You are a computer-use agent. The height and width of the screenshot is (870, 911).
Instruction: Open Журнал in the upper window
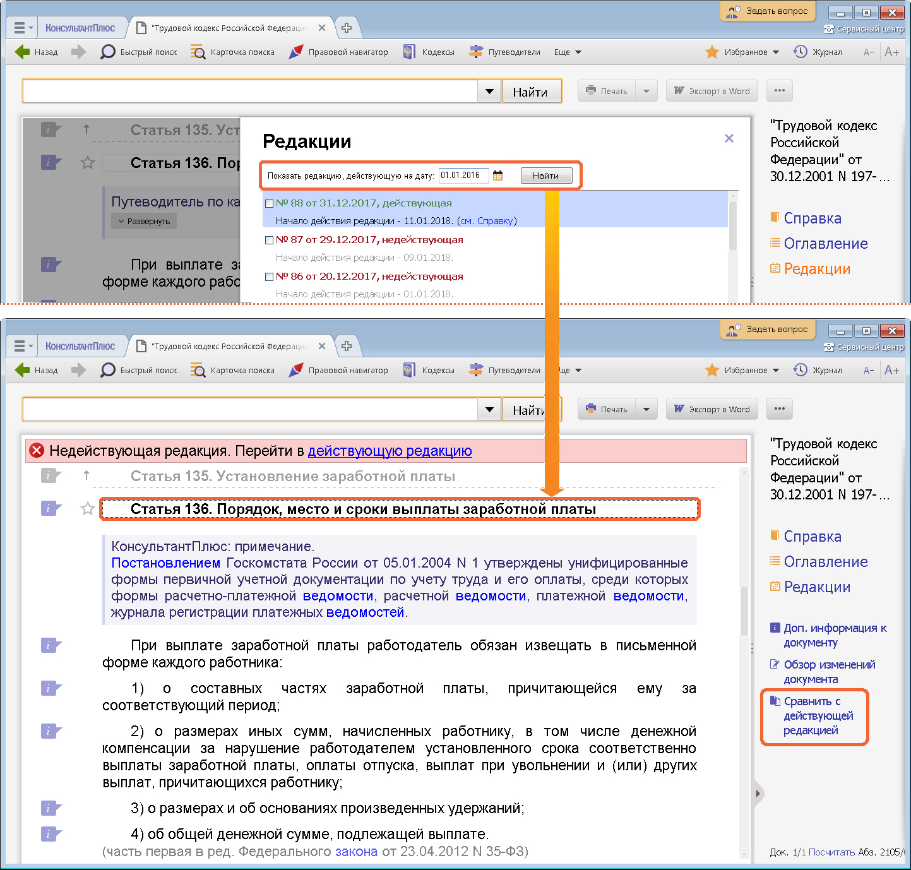[818, 52]
